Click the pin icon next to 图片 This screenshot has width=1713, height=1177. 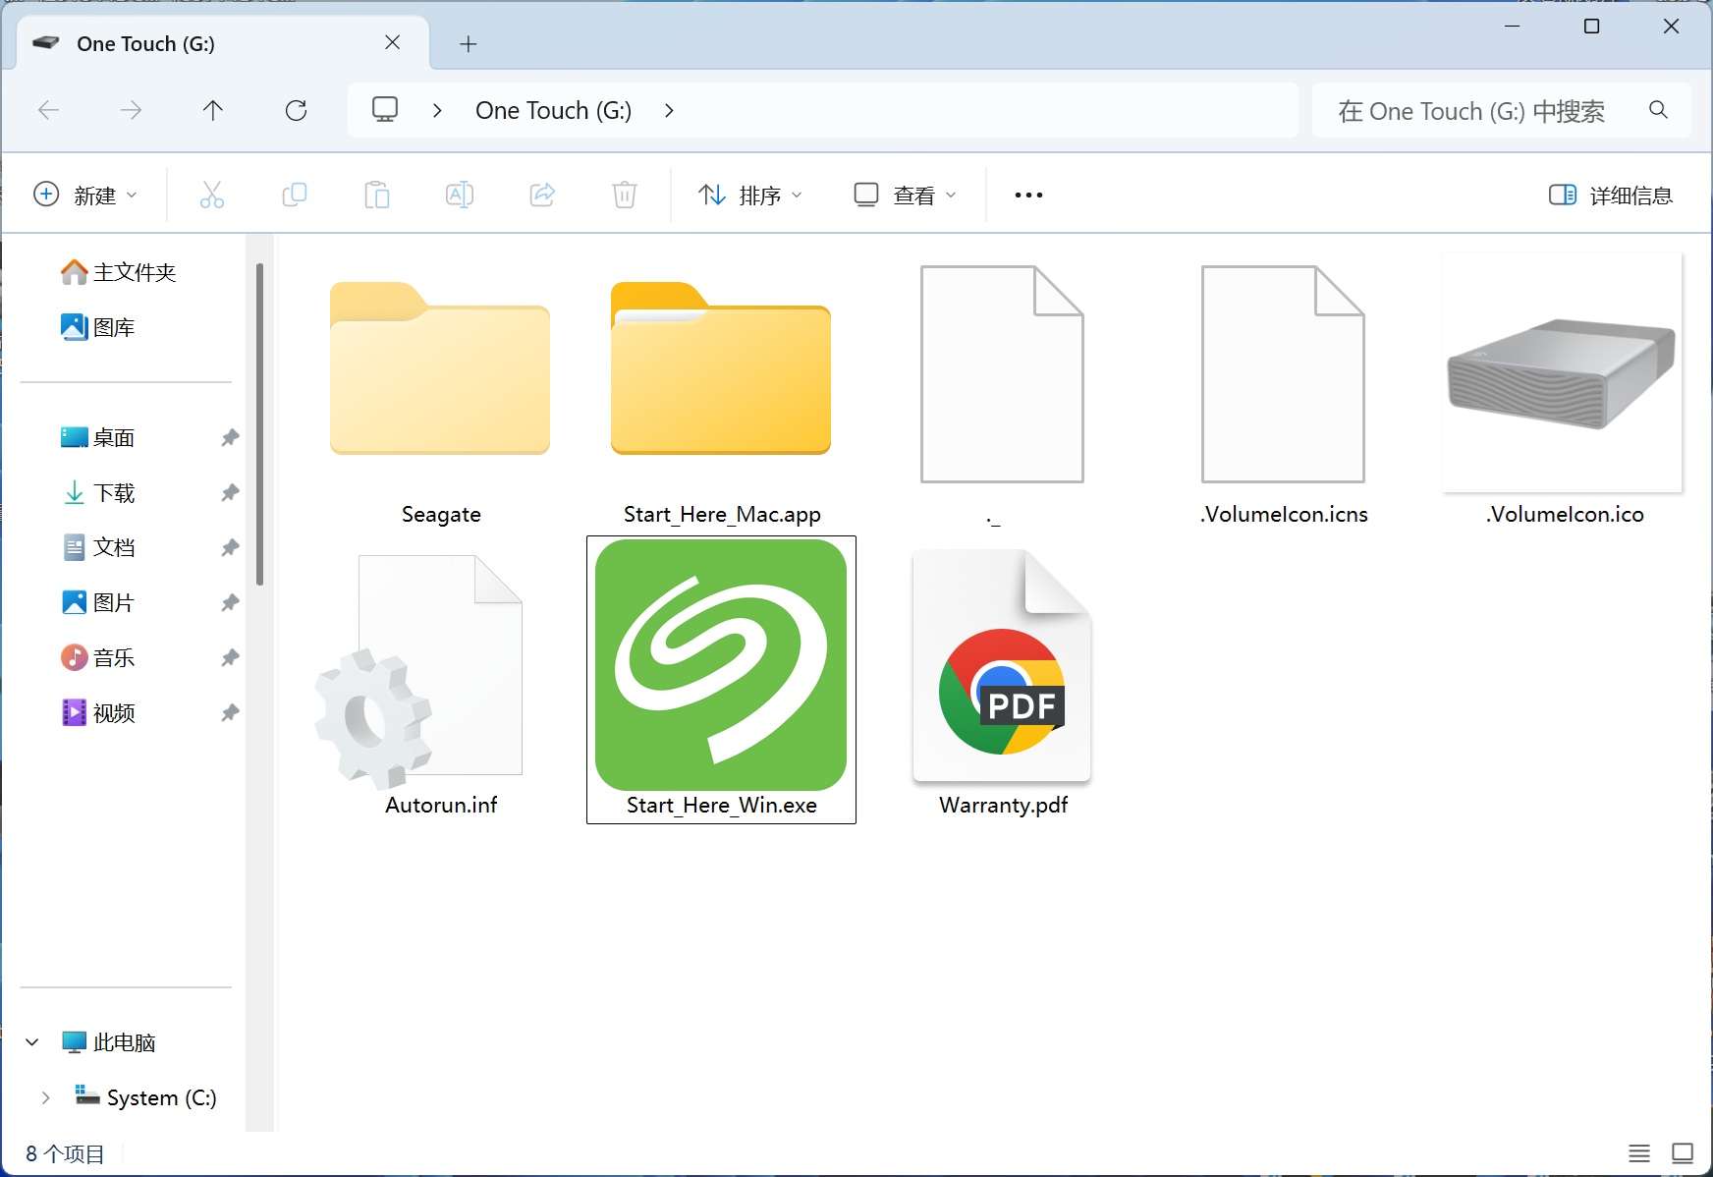230,602
